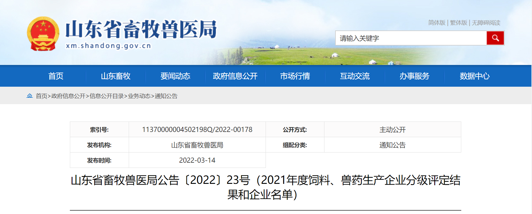Viewport: 532px width, 214px height.
Task: Open 政府信息公开 in the nav bar
Action: tap(235, 76)
